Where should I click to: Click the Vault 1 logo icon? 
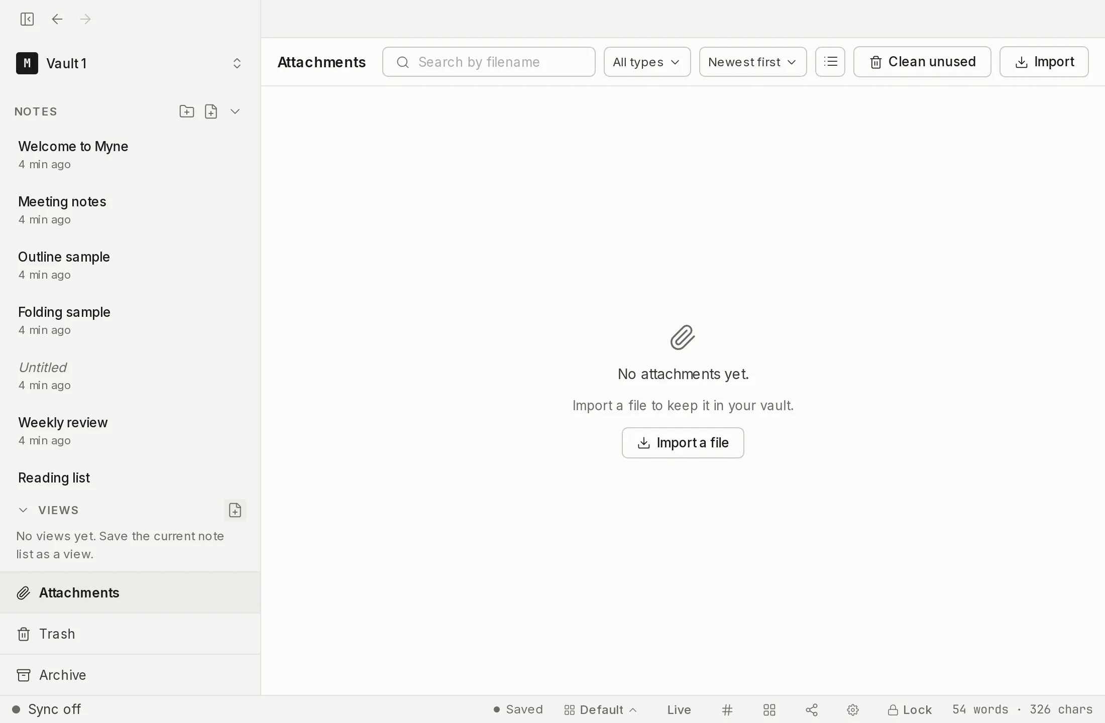(27, 63)
